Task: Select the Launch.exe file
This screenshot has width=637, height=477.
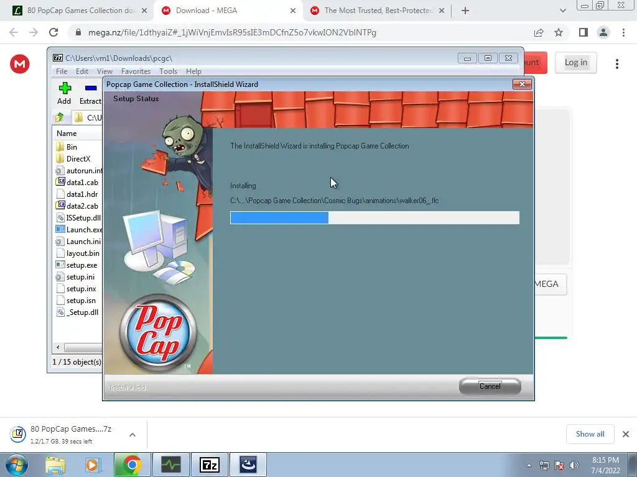Action: [78, 229]
